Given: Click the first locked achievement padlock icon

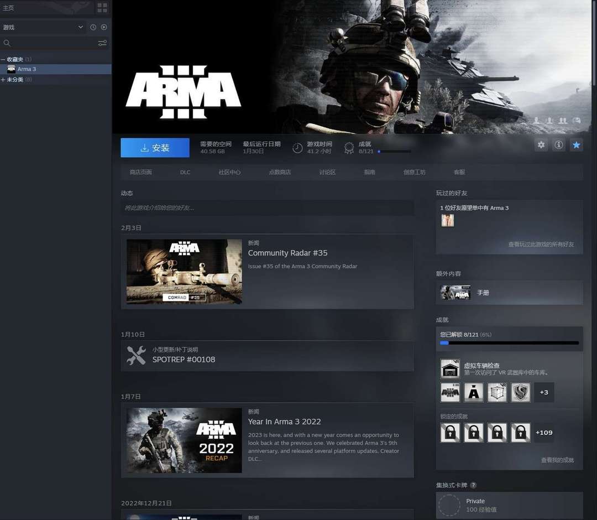Looking at the screenshot, I should pos(450,433).
